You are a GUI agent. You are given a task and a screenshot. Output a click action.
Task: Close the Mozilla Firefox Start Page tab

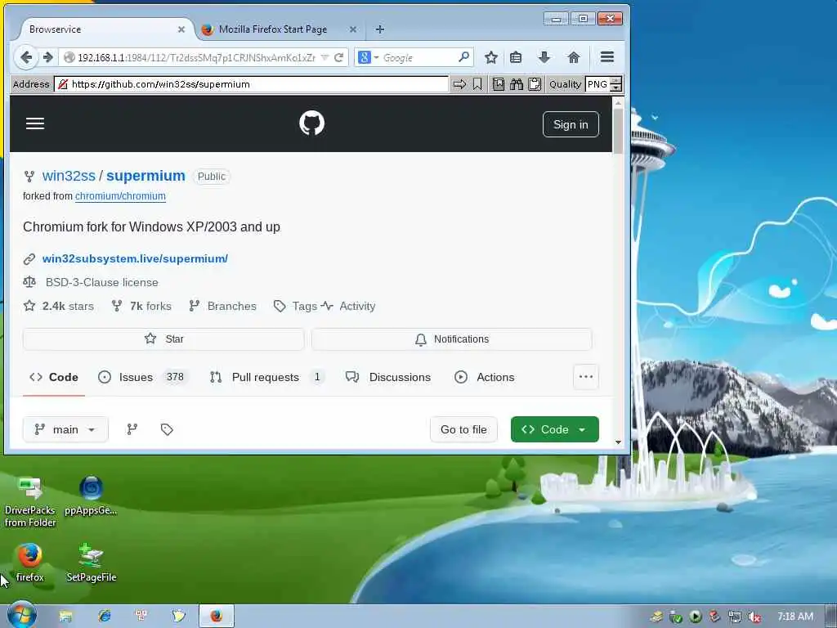[x=353, y=29]
